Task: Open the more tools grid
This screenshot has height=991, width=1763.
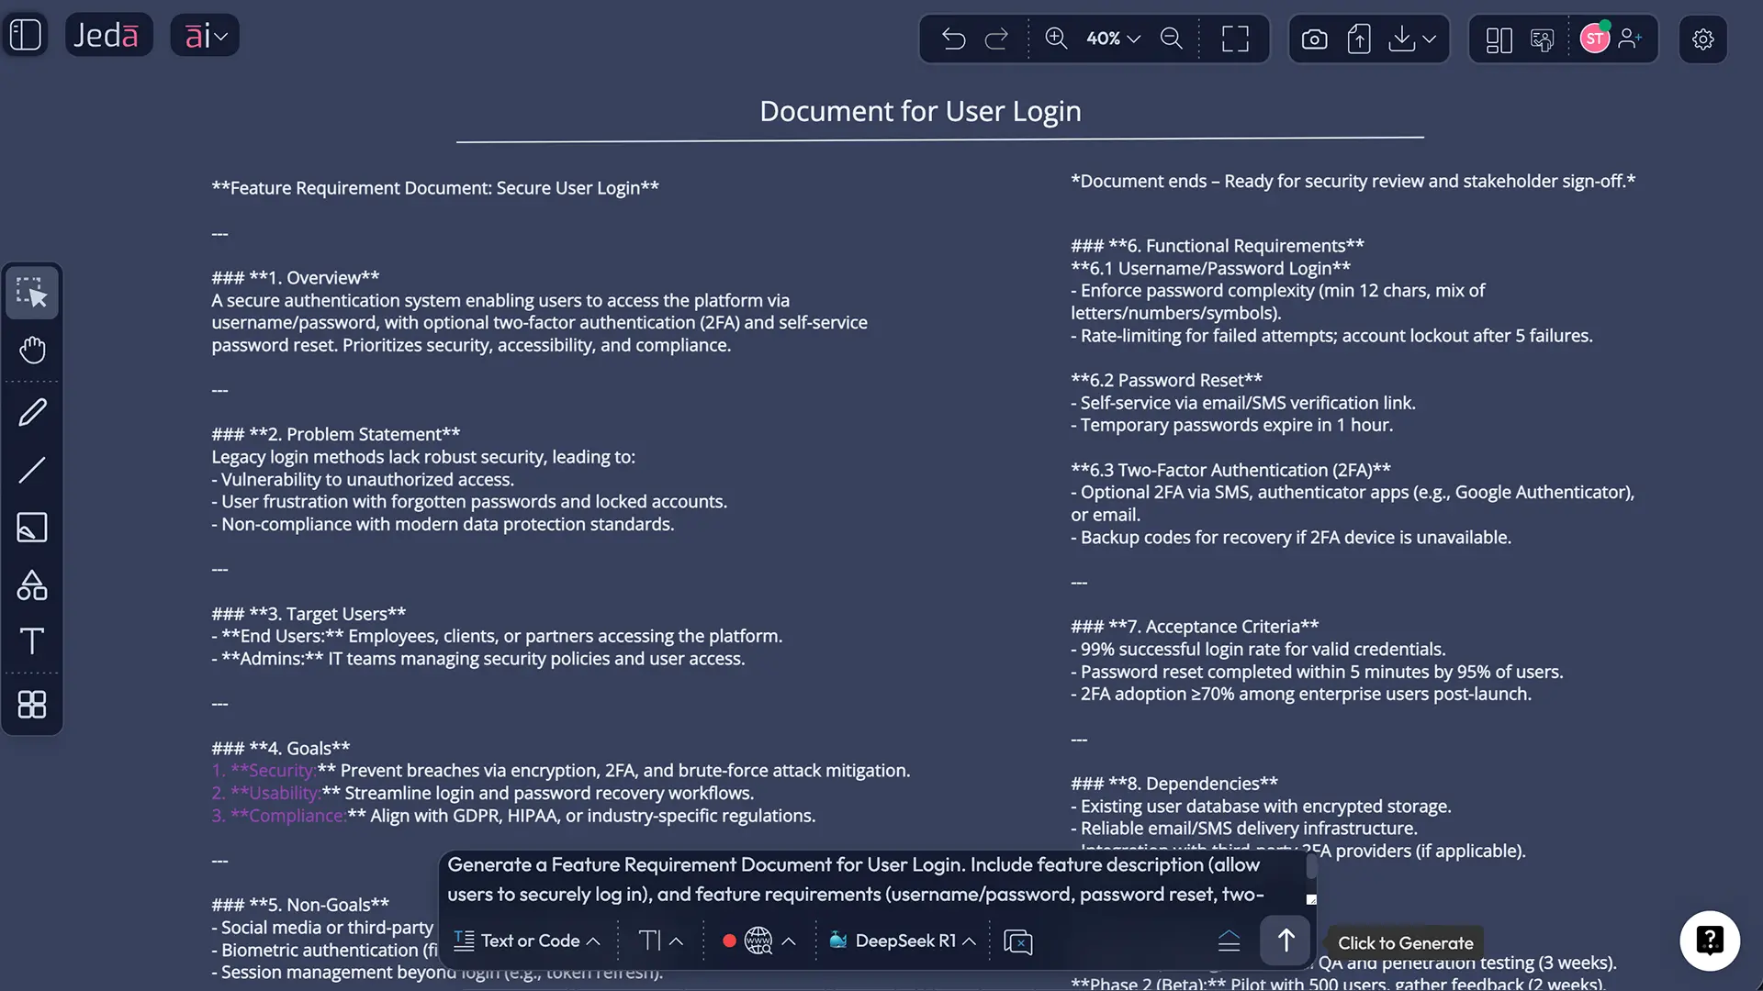Action: coord(32,704)
